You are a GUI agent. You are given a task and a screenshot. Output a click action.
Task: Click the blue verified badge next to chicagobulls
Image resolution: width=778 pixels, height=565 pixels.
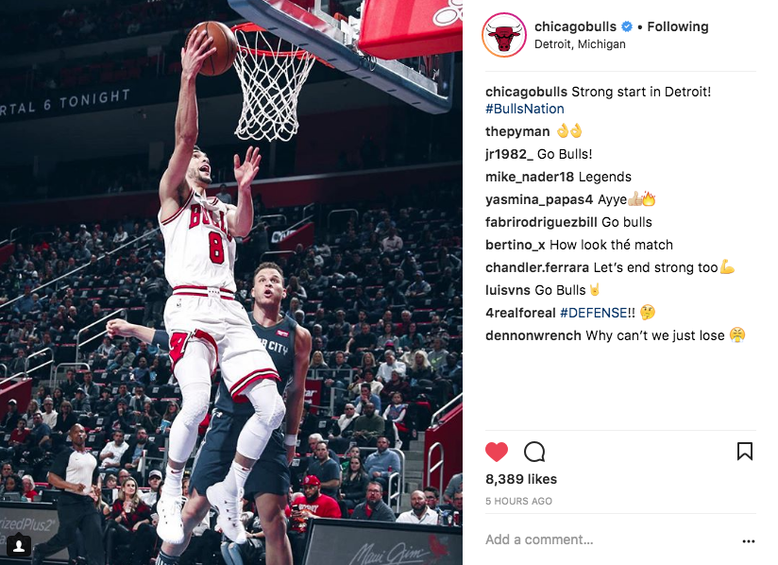click(627, 26)
